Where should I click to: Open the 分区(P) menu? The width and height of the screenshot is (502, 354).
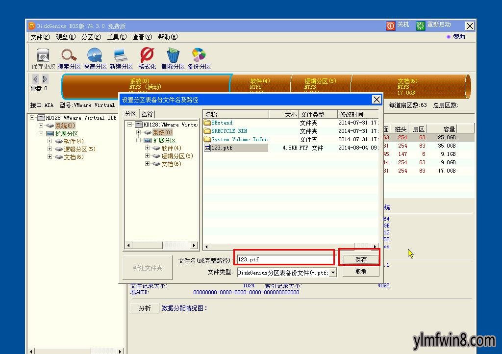pos(91,37)
